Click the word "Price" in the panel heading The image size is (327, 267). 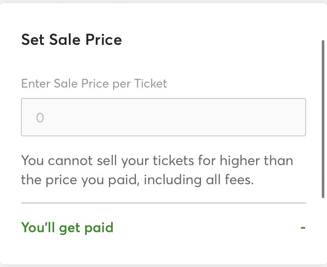103,40
